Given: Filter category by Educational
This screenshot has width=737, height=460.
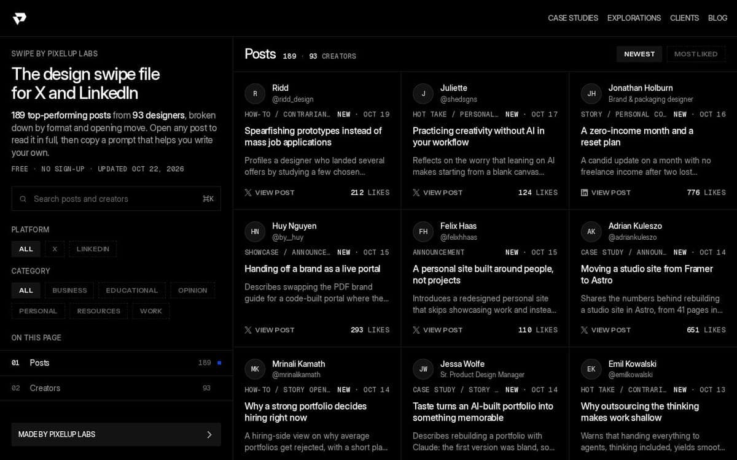Looking at the screenshot, I should (132, 290).
